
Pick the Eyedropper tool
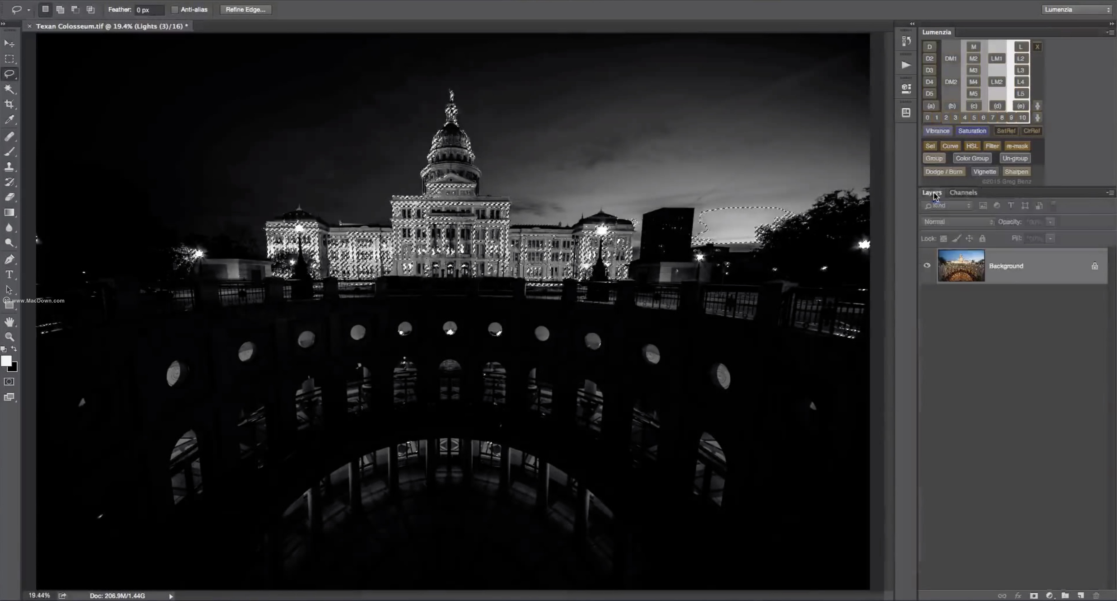(9, 120)
